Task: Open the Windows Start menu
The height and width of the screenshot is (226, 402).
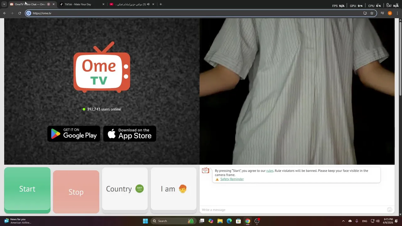Action: [x=145, y=221]
